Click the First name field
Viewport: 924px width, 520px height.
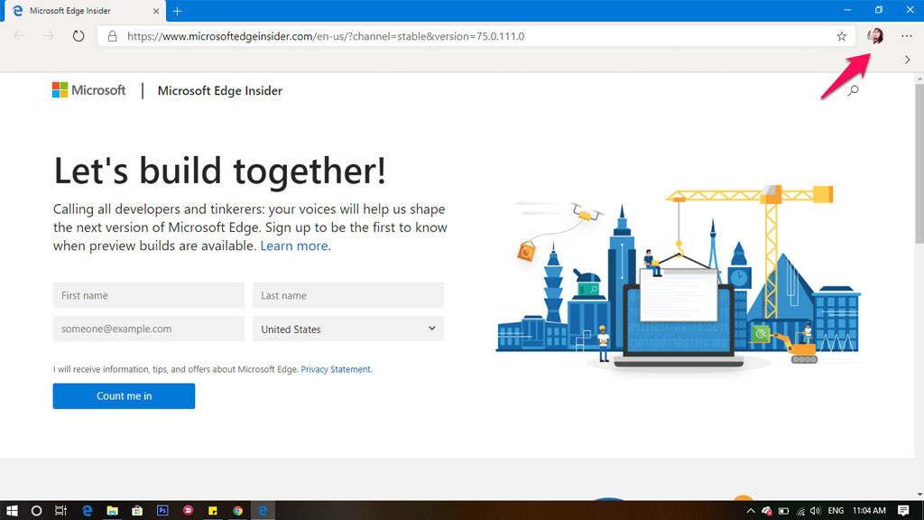point(149,295)
